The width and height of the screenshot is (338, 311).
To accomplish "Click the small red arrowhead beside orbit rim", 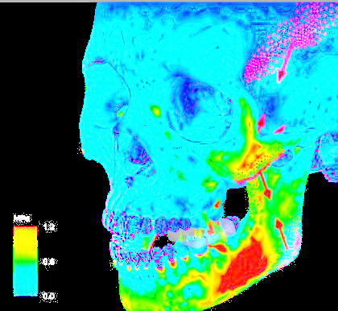I will click(262, 122).
